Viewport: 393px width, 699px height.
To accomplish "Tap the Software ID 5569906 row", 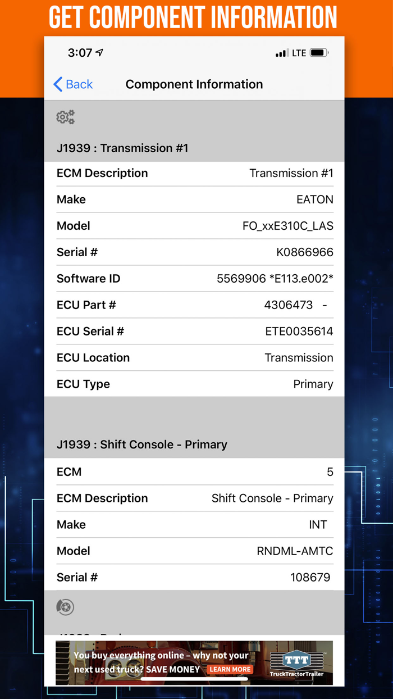I will pyautogui.click(x=194, y=278).
